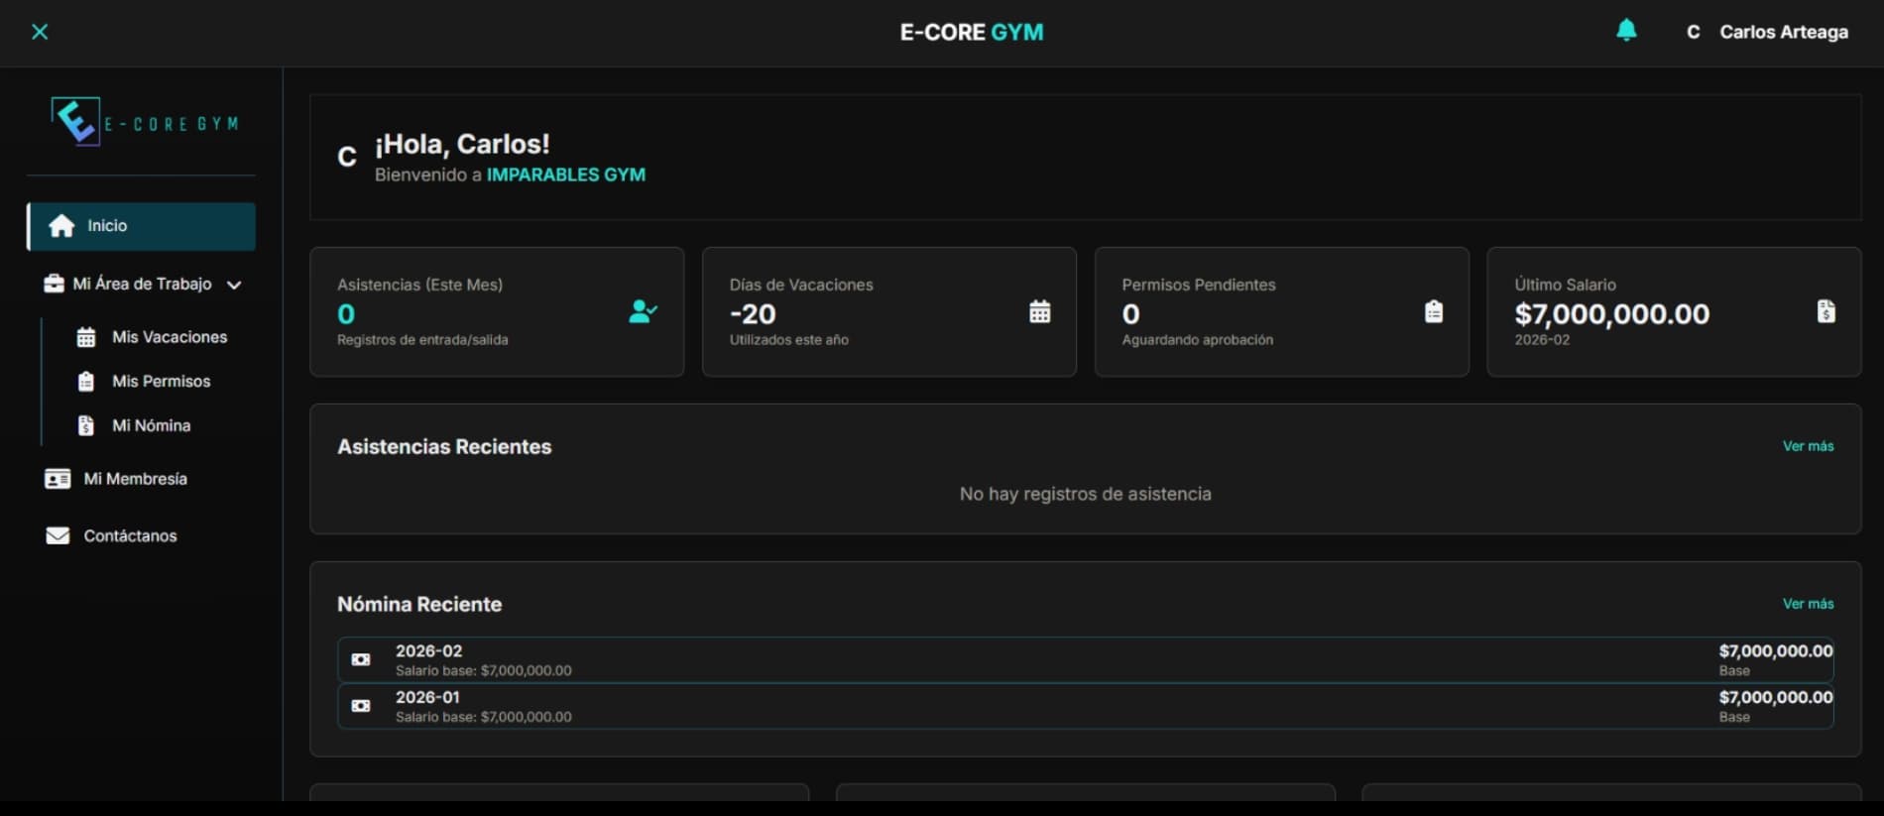Click the E-Core Gym sidebar logo
The height and width of the screenshot is (816, 1884).
point(145,122)
